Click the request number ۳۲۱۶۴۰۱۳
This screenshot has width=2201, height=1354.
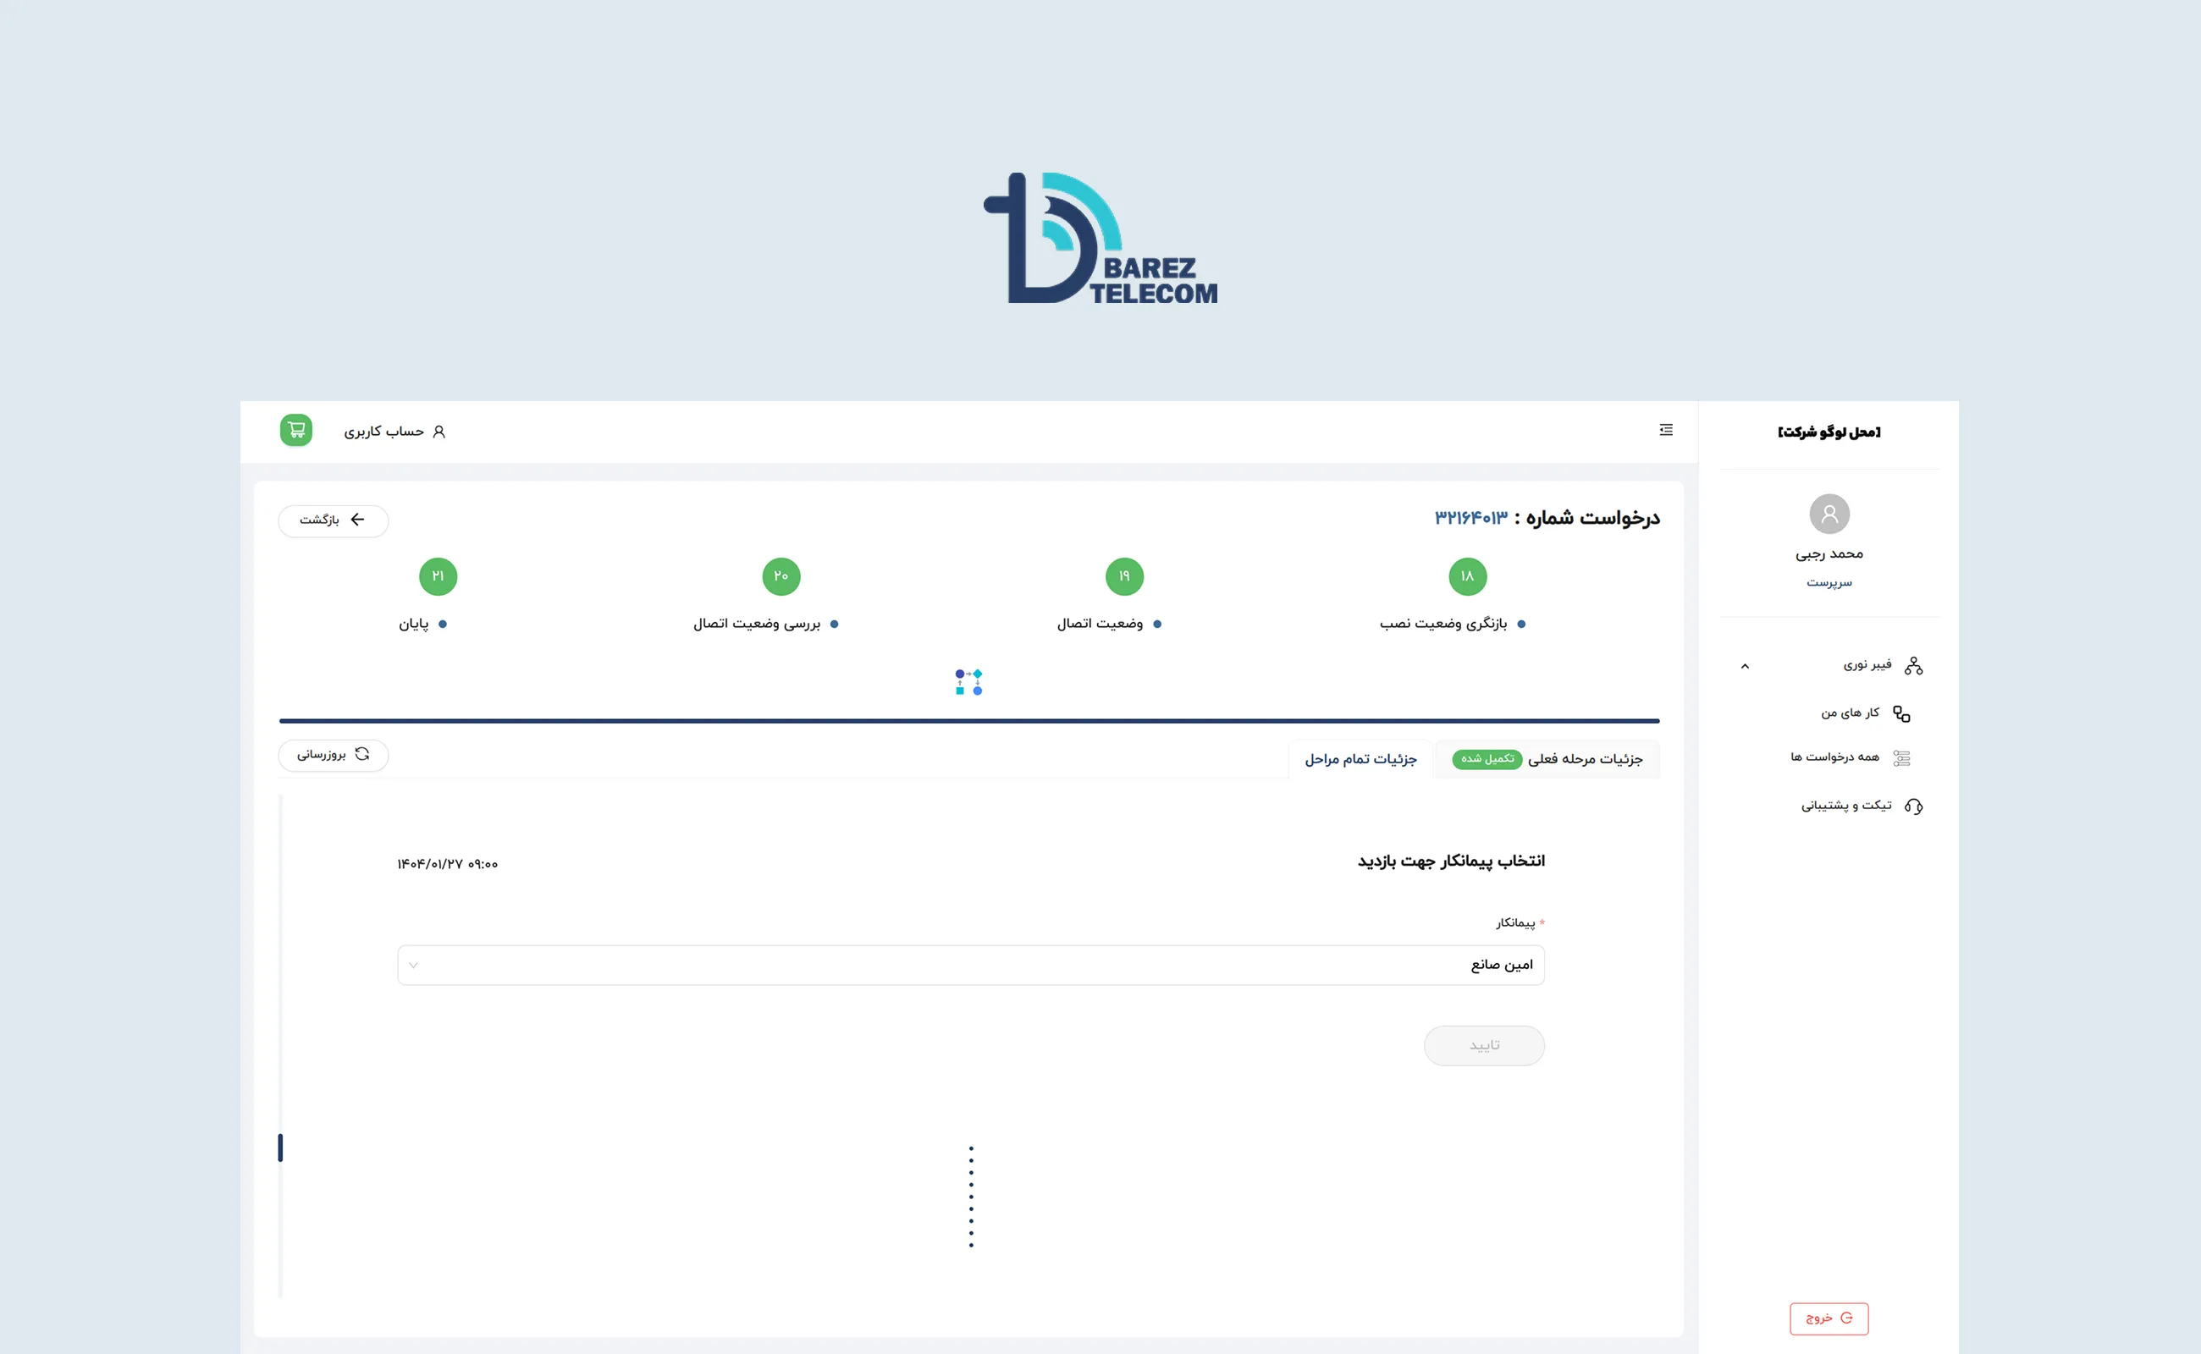[x=1471, y=519]
